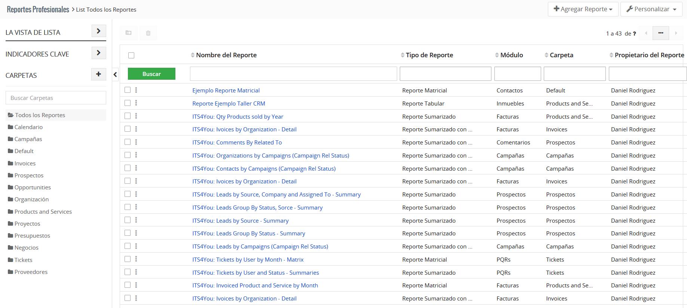Open the page jump ellipsis button

pyautogui.click(x=660, y=33)
